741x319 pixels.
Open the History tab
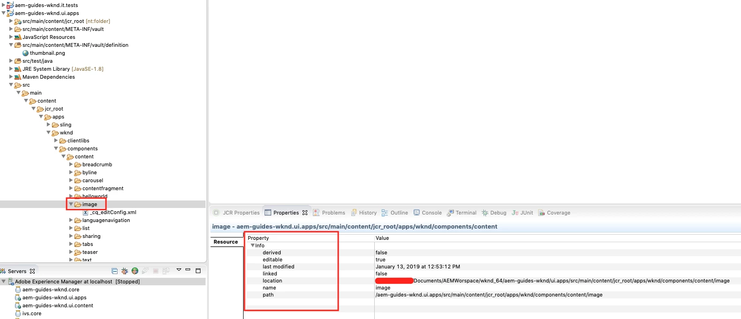[364, 213]
